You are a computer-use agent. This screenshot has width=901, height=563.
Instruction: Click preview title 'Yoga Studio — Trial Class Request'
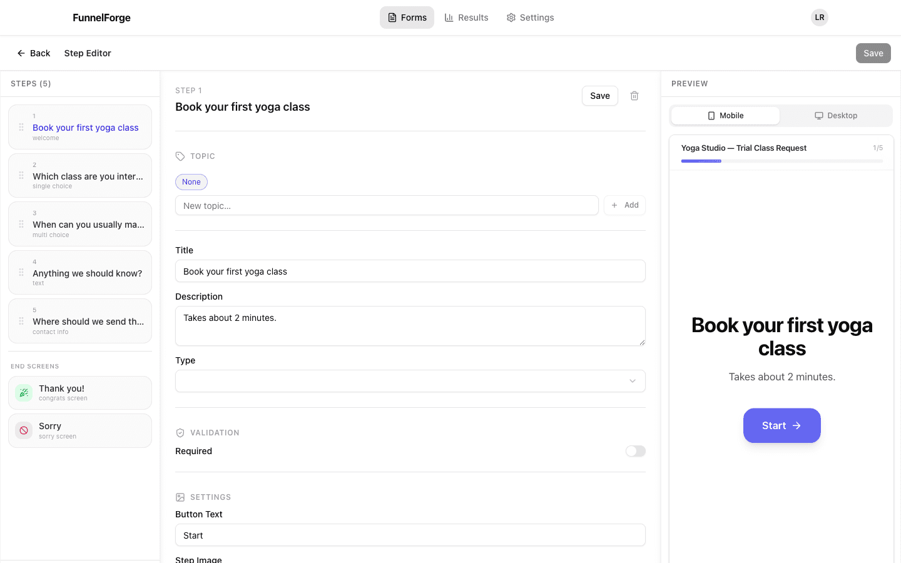(744, 148)
